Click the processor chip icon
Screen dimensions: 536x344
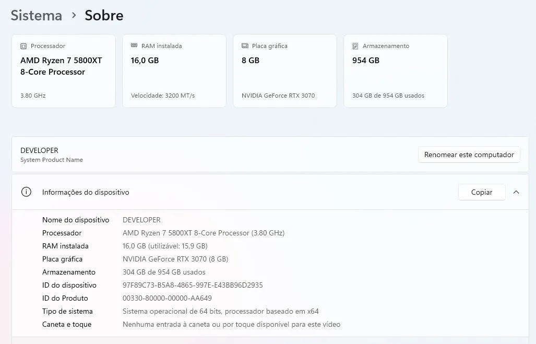point(23,46)
